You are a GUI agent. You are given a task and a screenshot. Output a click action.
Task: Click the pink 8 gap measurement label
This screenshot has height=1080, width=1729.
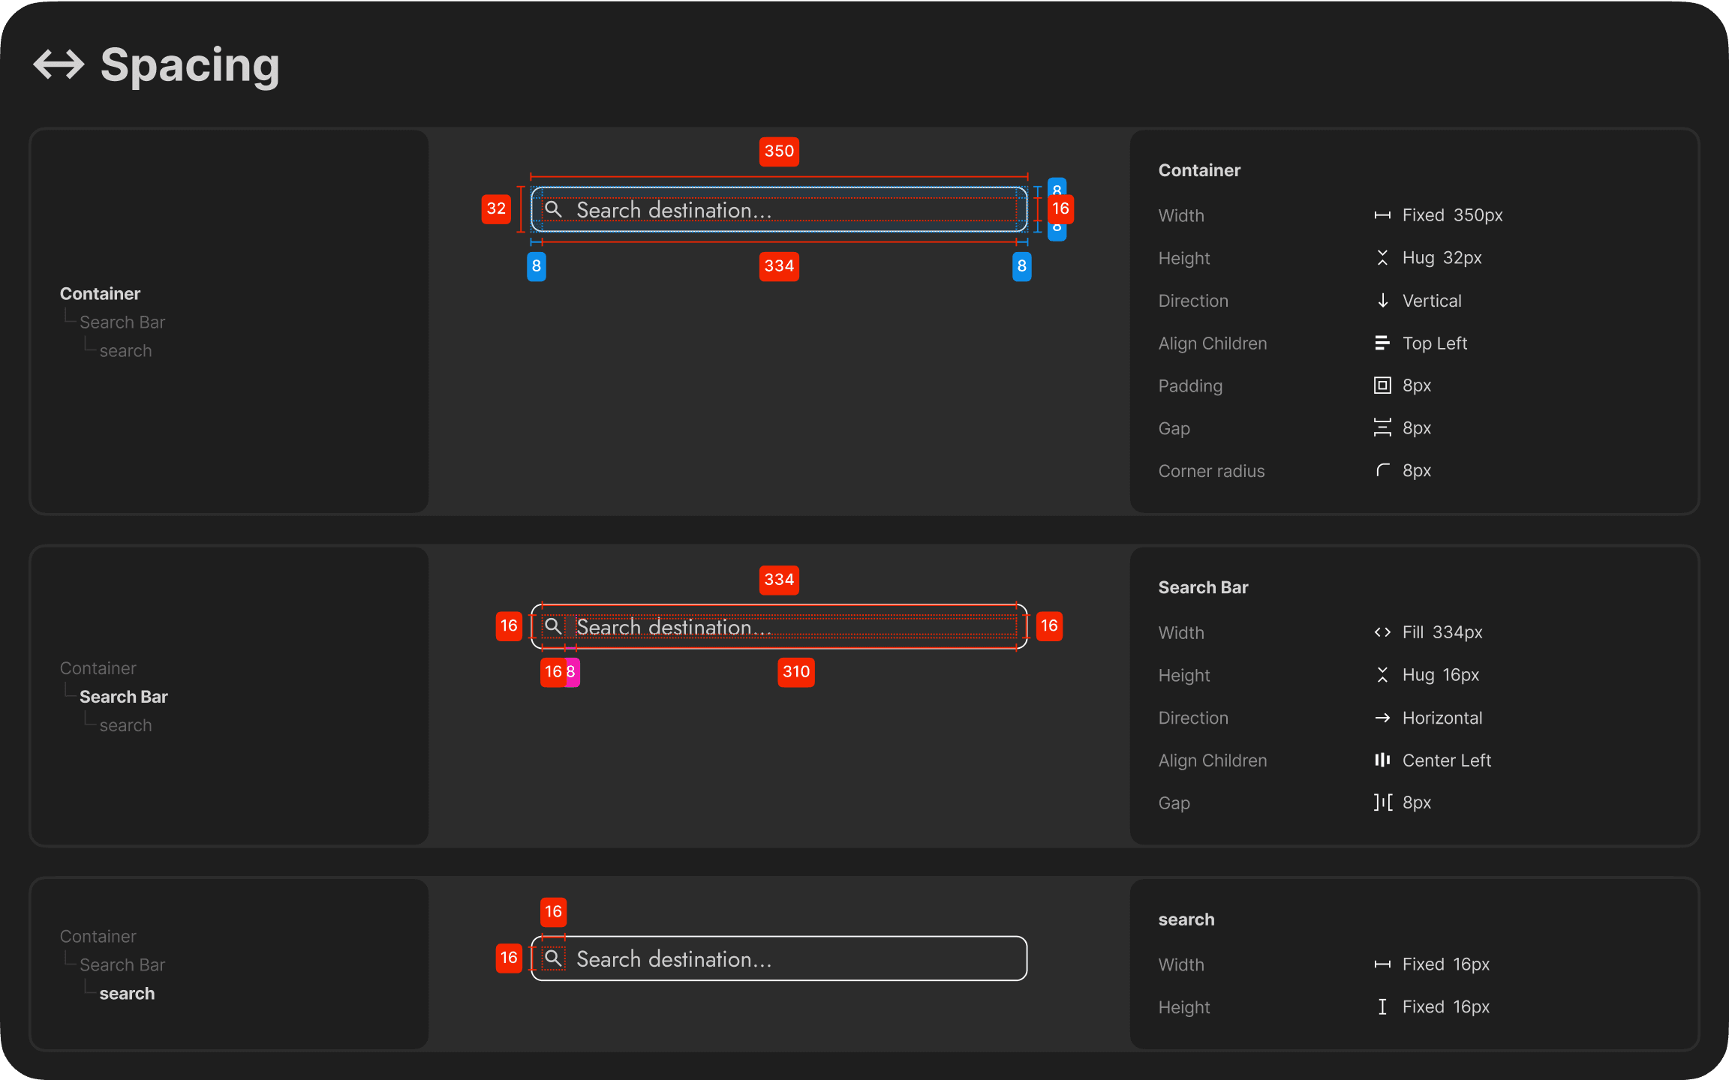572,672
